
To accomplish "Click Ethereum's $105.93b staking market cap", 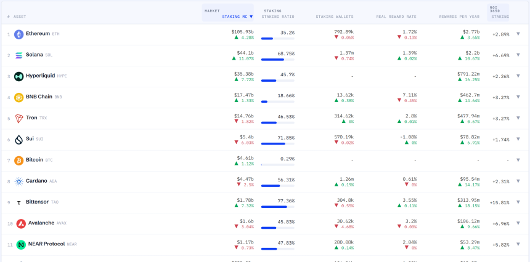I will click(242, 32).
